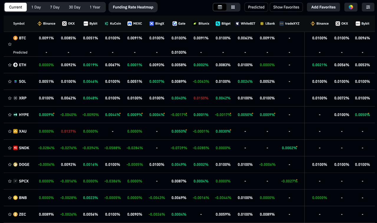The width and height of the screenshot is (377, 223).
Task: Click first OKX column header icon
Action: [64, 24]
